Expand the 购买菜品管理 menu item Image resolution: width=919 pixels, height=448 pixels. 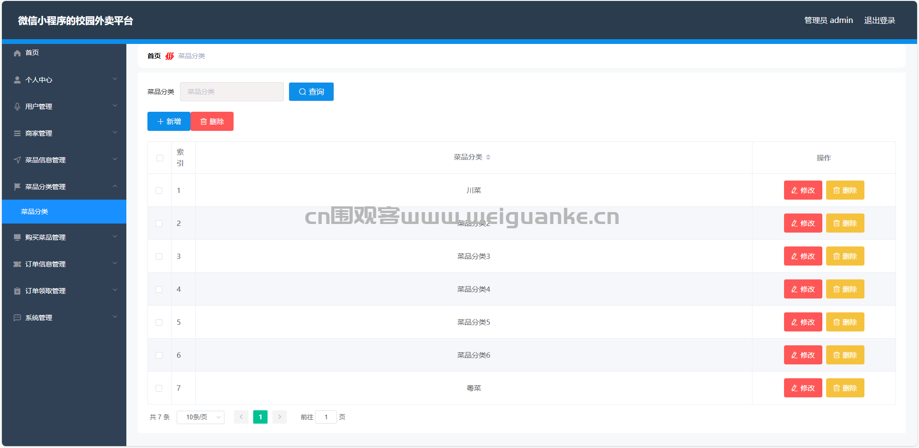(x=64, y=237)
